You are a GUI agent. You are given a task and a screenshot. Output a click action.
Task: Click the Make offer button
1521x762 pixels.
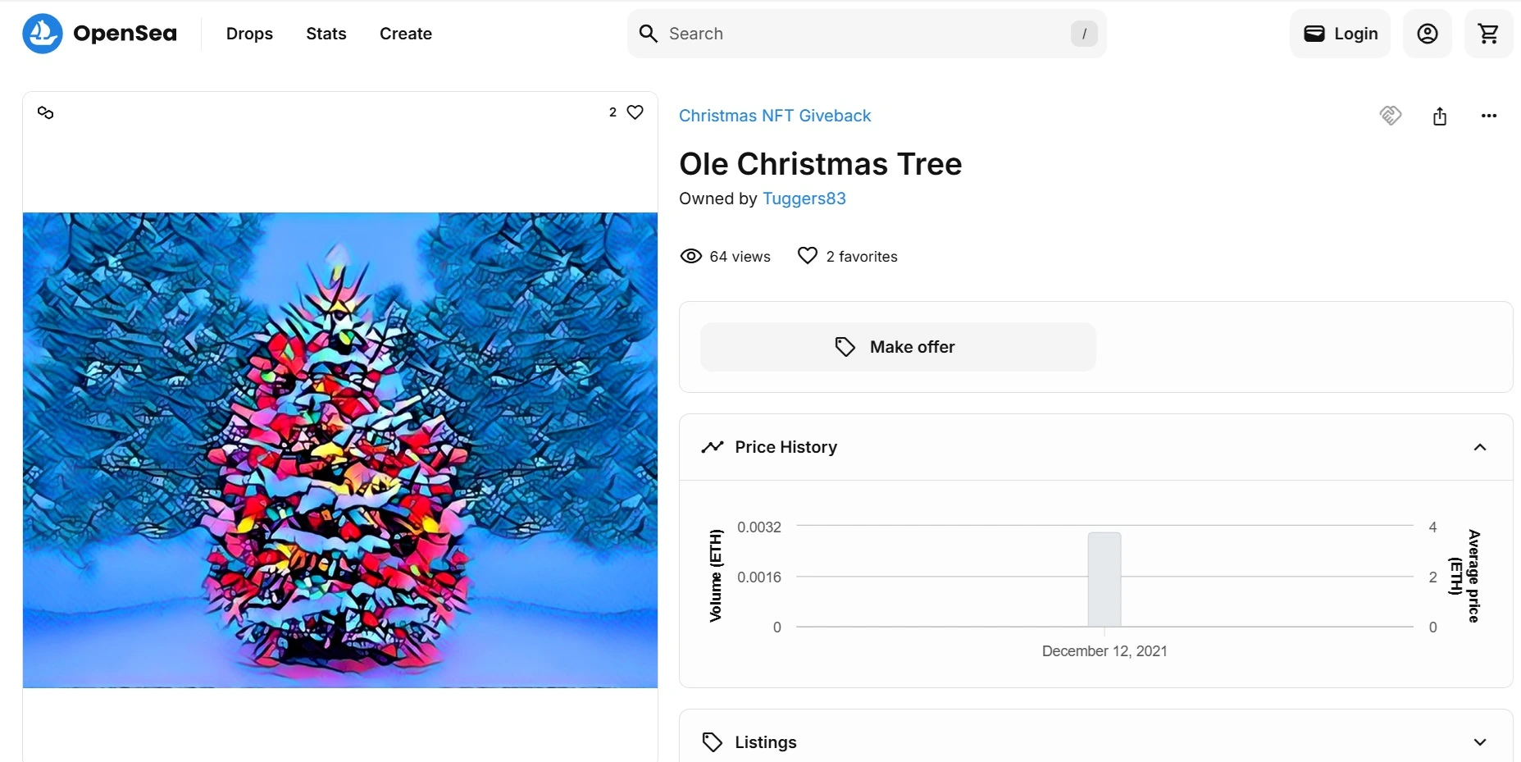tap(897, 347)
